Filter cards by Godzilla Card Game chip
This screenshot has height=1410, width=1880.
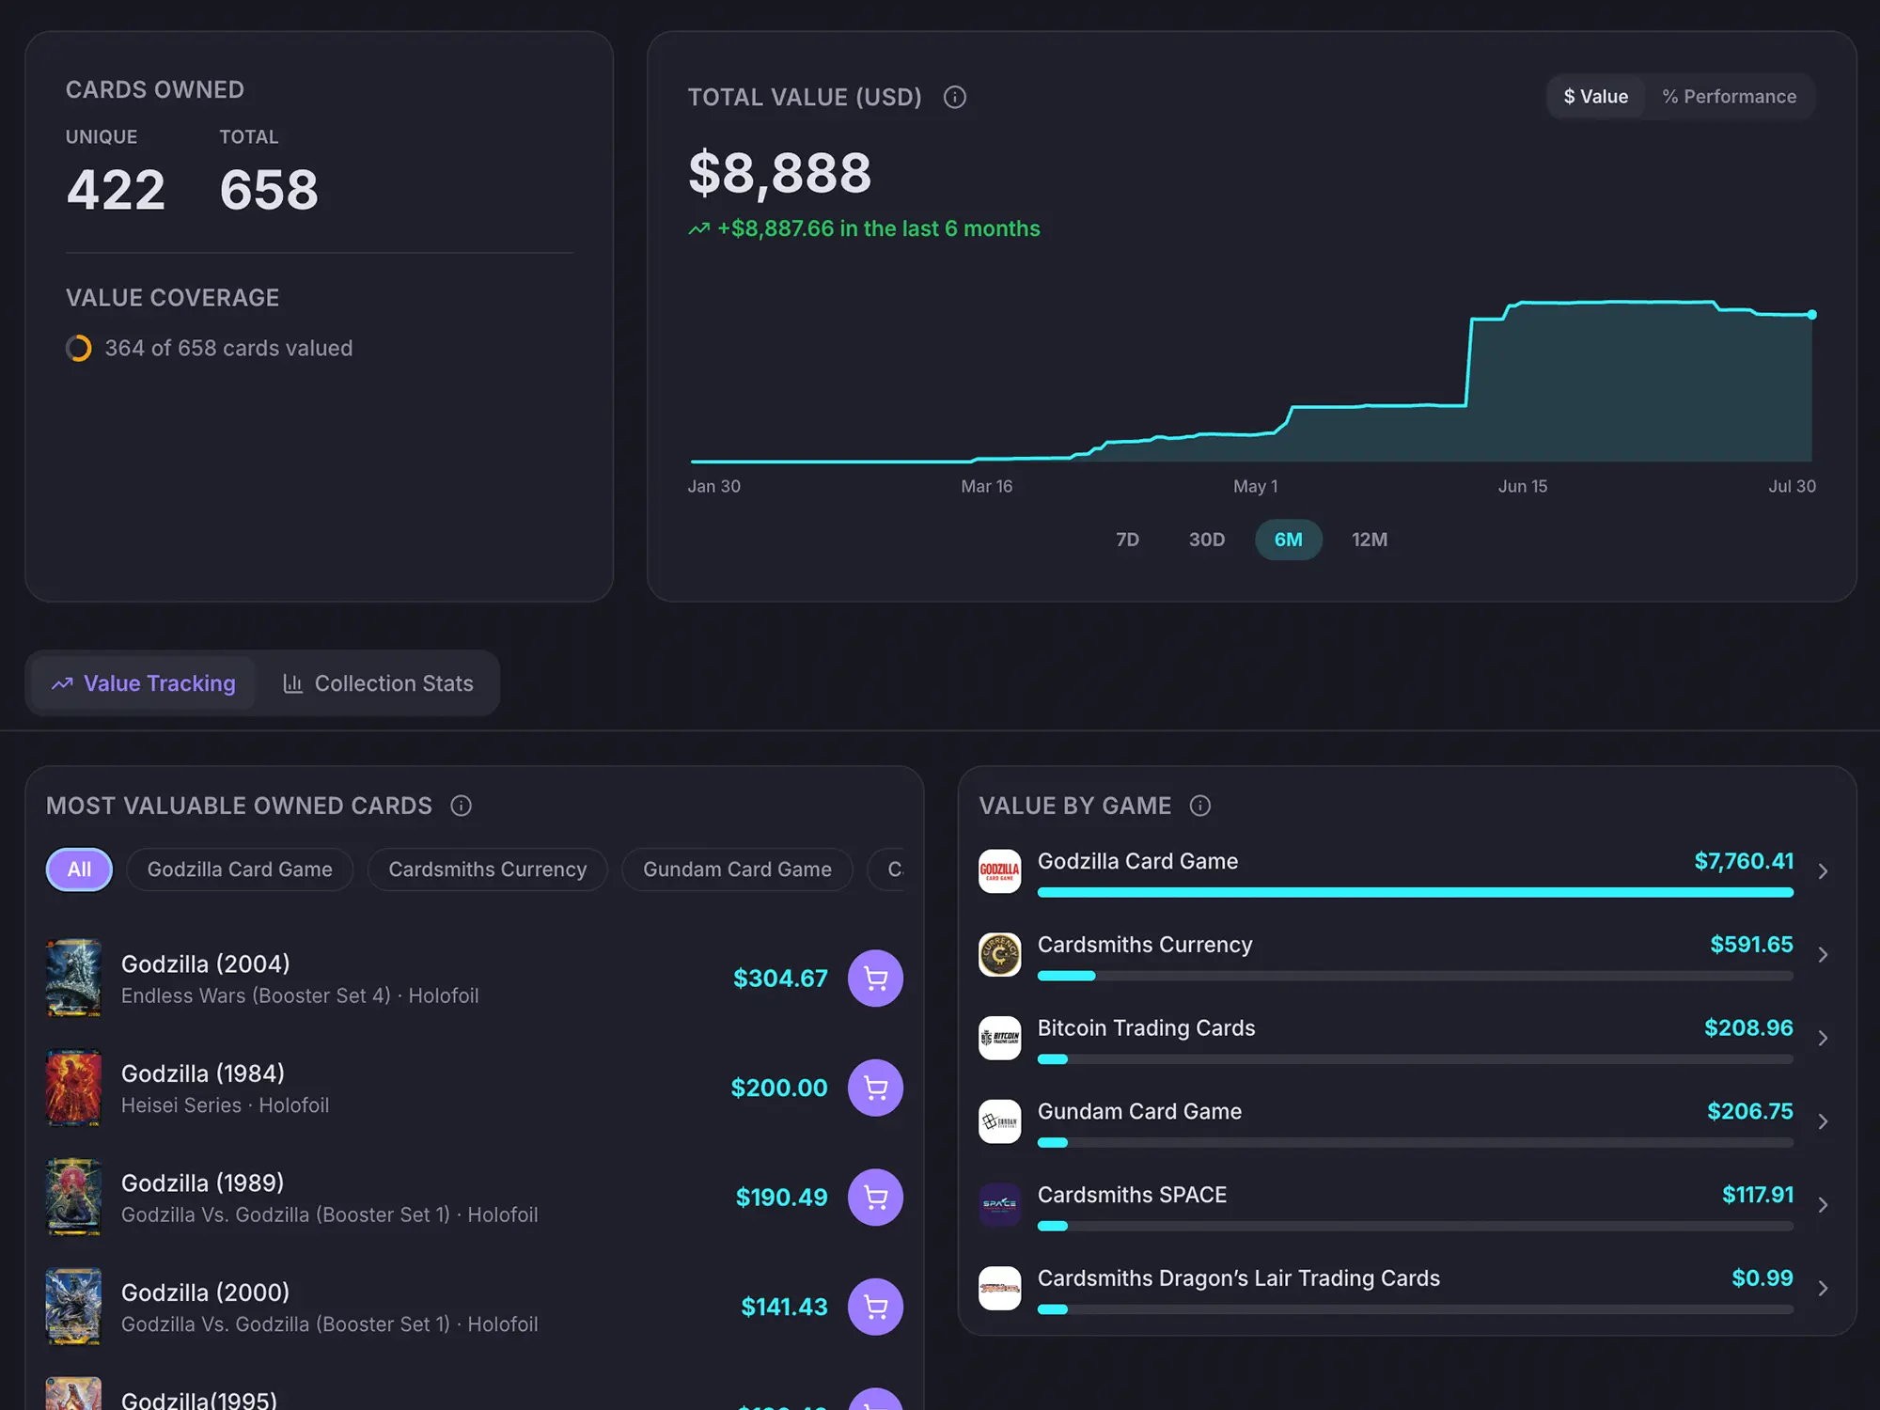point(240,869)
